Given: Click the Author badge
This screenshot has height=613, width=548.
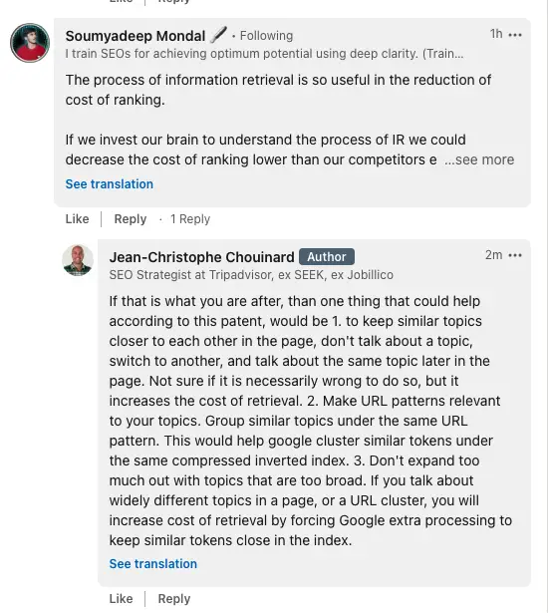Looking at the screenshot, I should click(327, 257).
